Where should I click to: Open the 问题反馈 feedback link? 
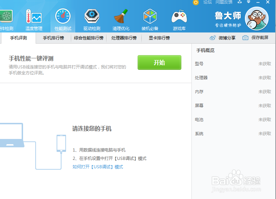pyautogui.click(x=224, y=2)
